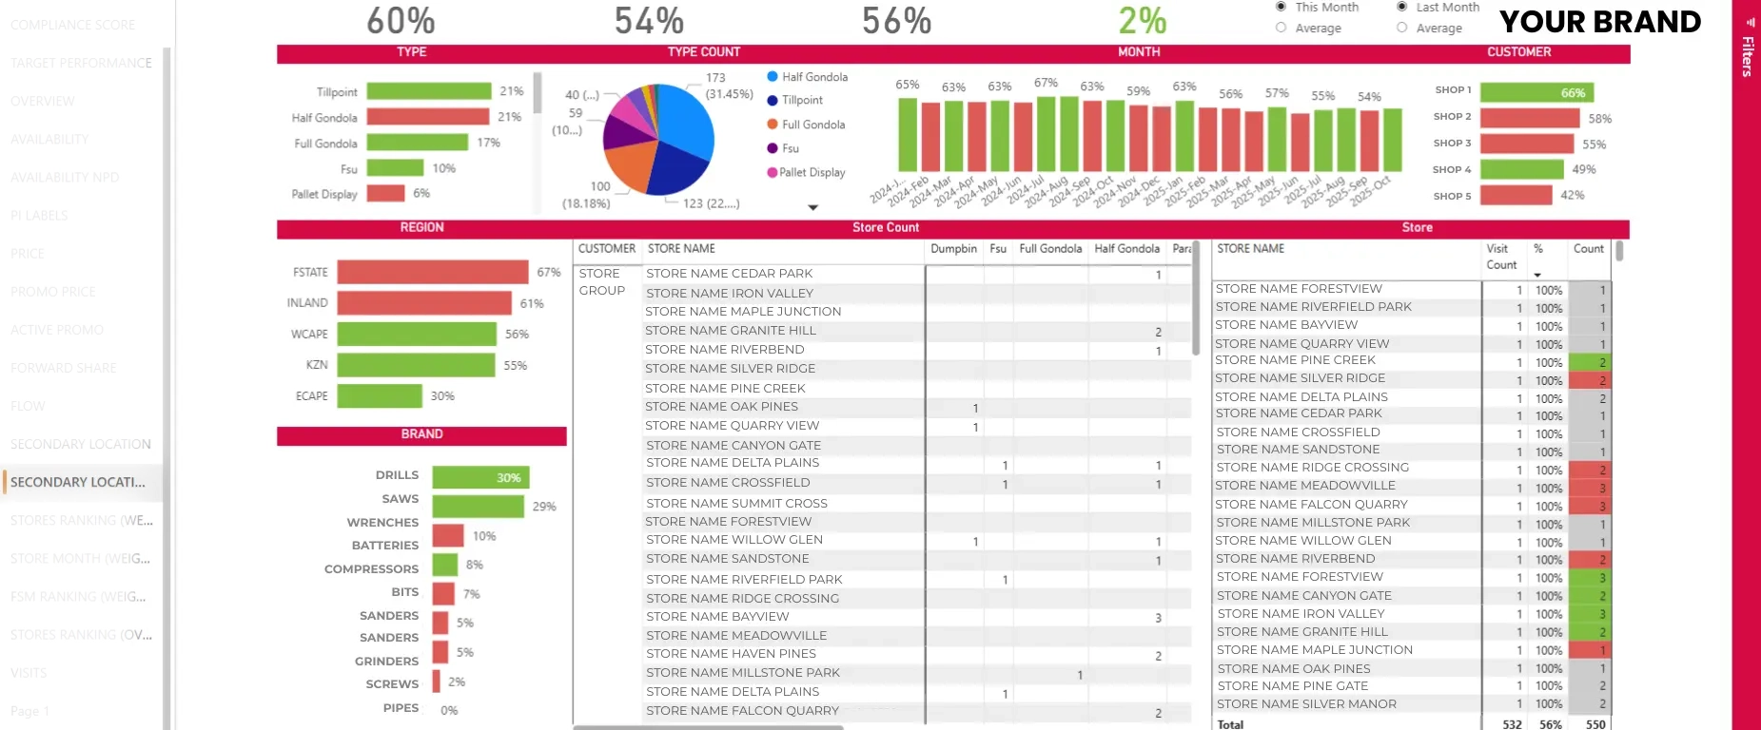Select the This Month radio button

click(1281, 7)
